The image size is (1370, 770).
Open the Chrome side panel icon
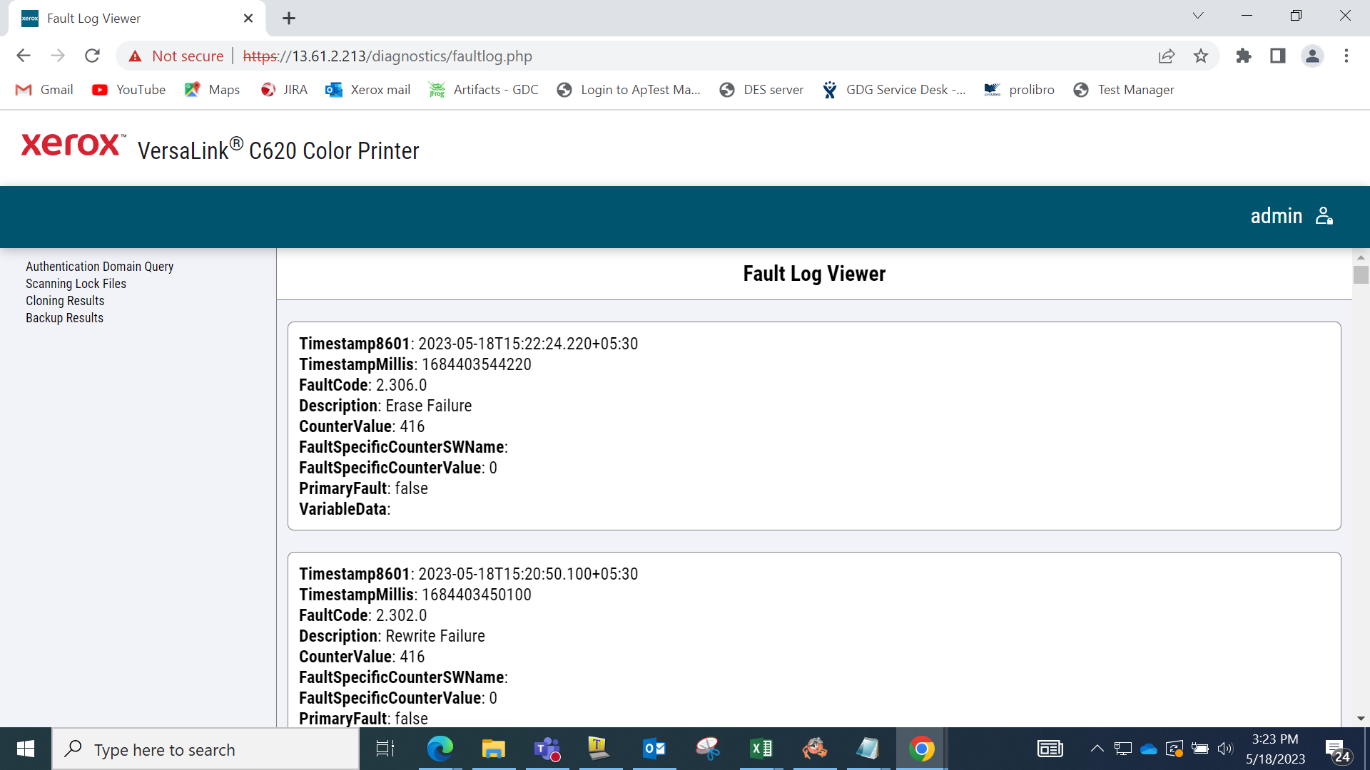[1278, 56]
